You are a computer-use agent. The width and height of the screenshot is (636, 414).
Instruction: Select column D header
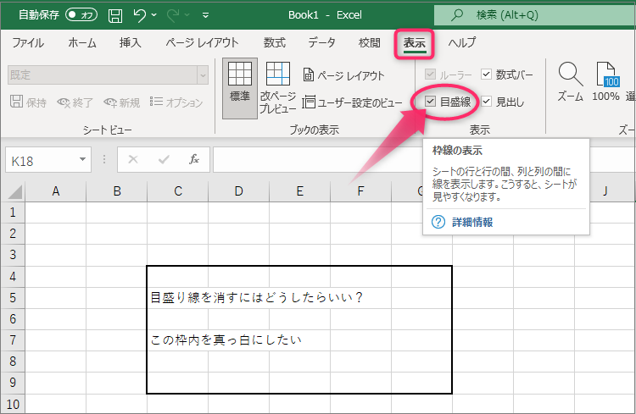point(239,191)
